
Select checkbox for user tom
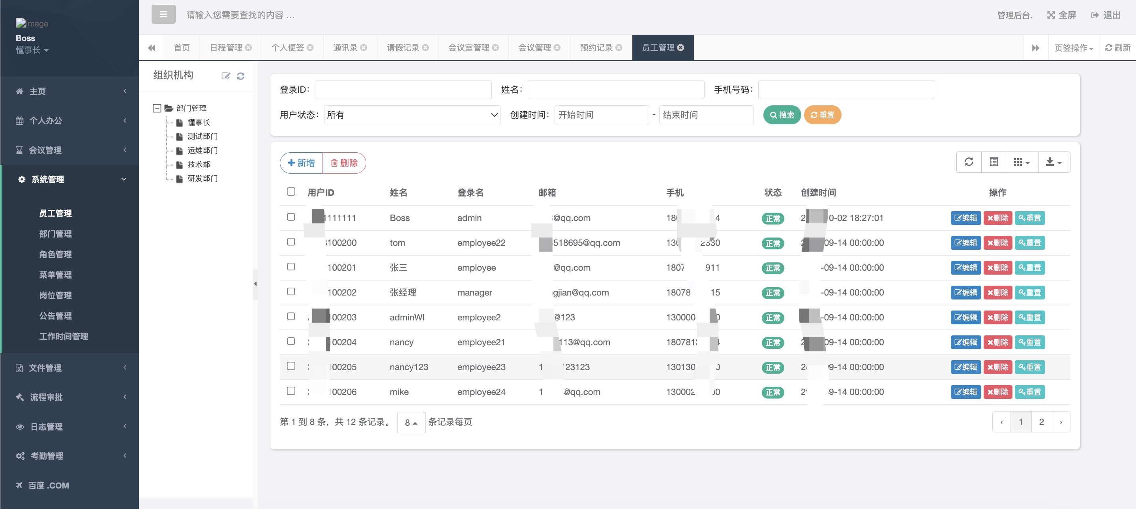coord(291,242)
